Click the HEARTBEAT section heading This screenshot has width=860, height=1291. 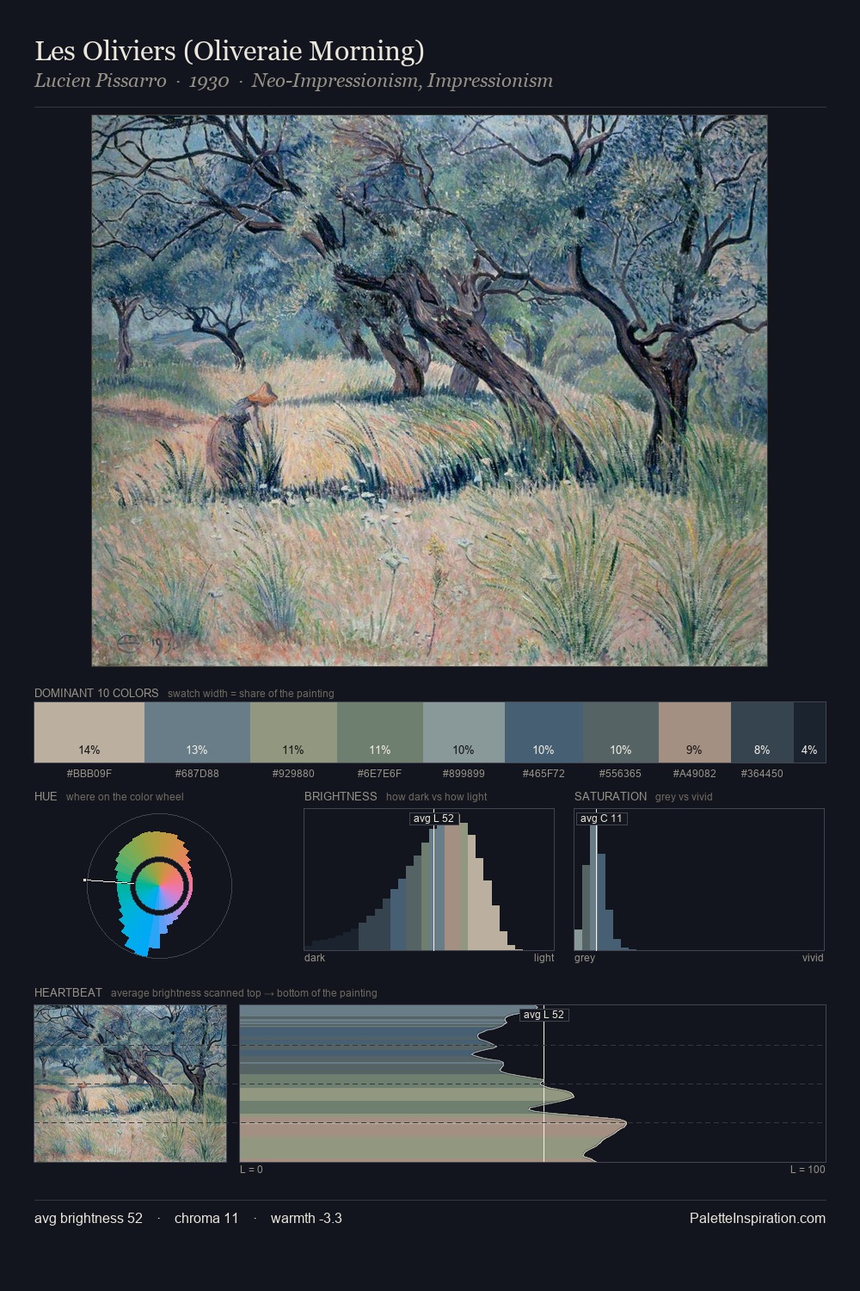tap(68, 992)
